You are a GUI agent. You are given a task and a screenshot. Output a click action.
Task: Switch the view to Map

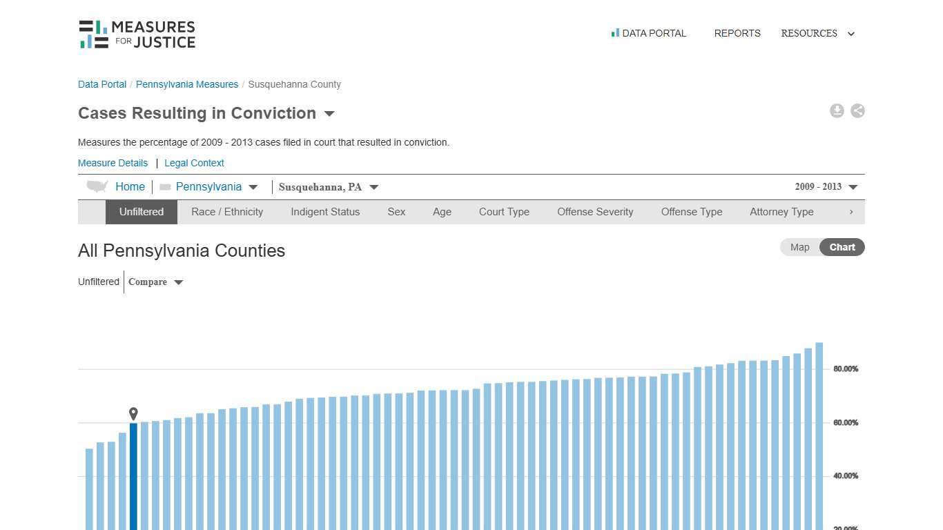(x=799, y=247)
